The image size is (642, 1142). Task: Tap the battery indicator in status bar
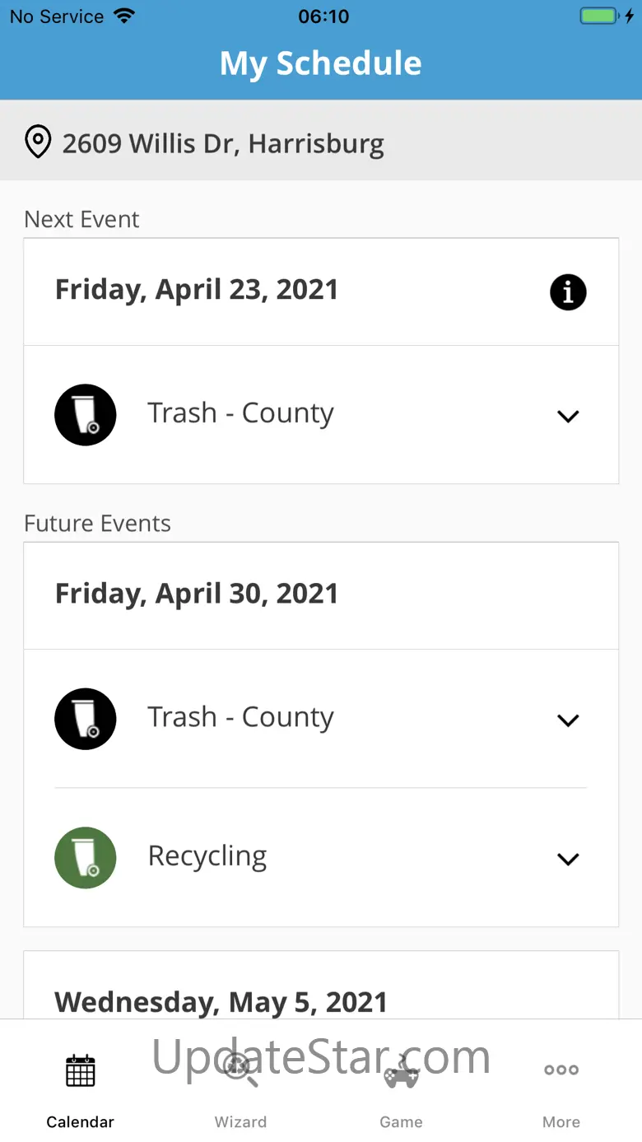pyautogui.click(x=599, y=16)
